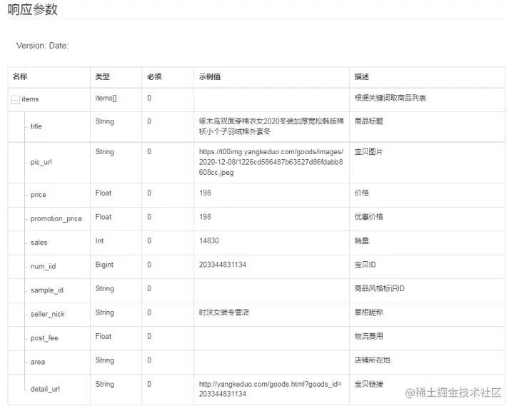The width and height of the screenshot is (514, 411).
Task: Click the description 商品风格标识ID
Action: [x=379, y=288]
